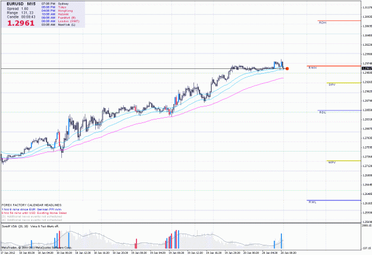Click the German PPI m/m news line
Screen dimensions: 372x255
[x=32, y=209]
